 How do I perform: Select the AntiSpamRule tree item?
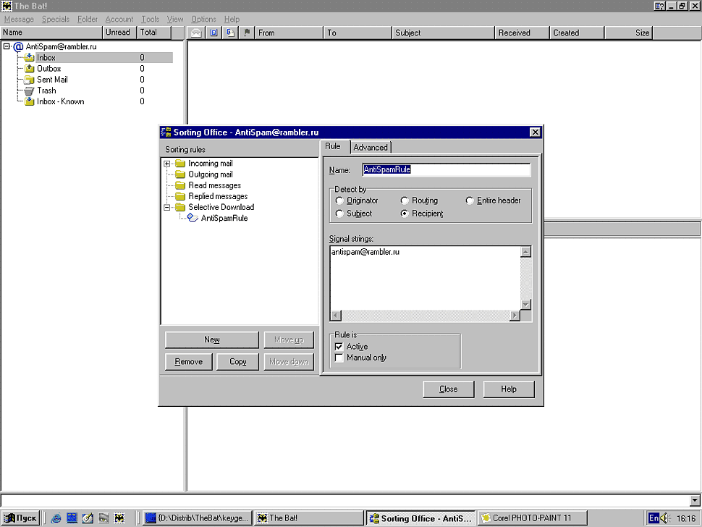224,218
